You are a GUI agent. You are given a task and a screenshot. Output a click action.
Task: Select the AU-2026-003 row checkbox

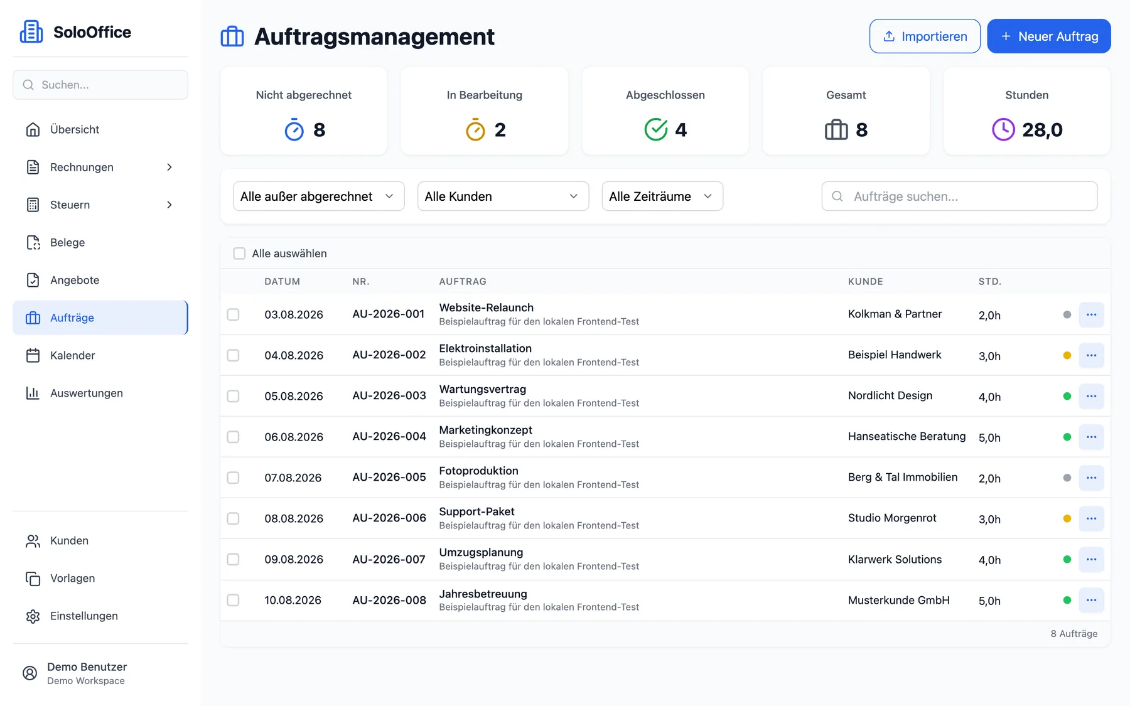coord(233,396)
